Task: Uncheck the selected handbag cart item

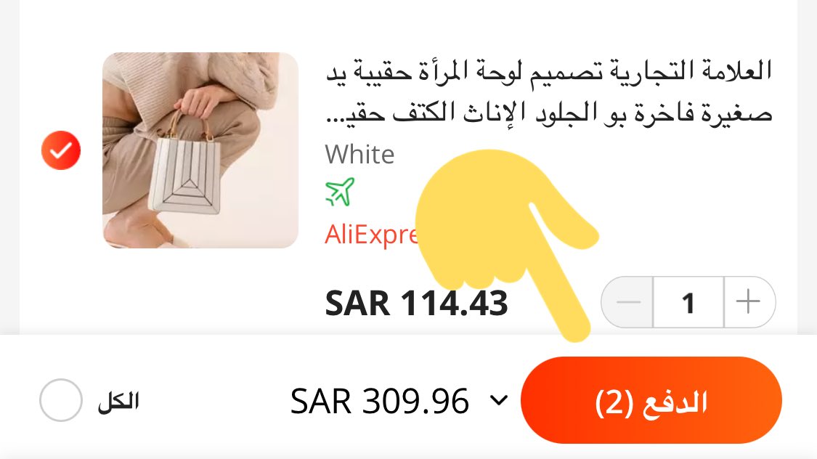Action: (61, 150)
